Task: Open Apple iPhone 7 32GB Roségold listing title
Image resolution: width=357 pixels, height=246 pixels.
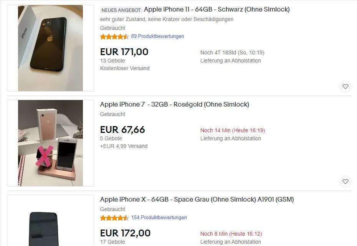Action: [x=175, y=105]
